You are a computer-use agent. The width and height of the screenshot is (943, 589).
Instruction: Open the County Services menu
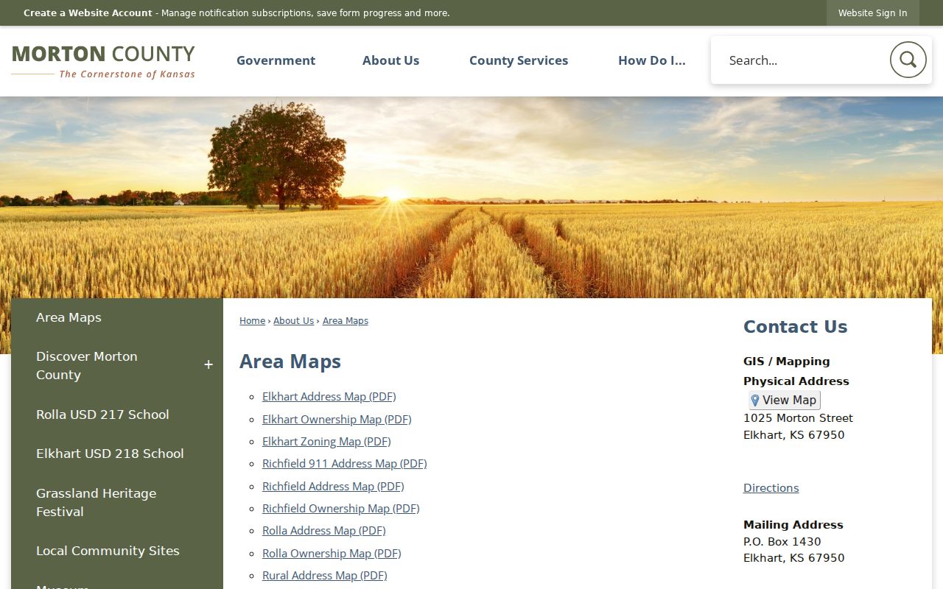(x=519, y=60)
